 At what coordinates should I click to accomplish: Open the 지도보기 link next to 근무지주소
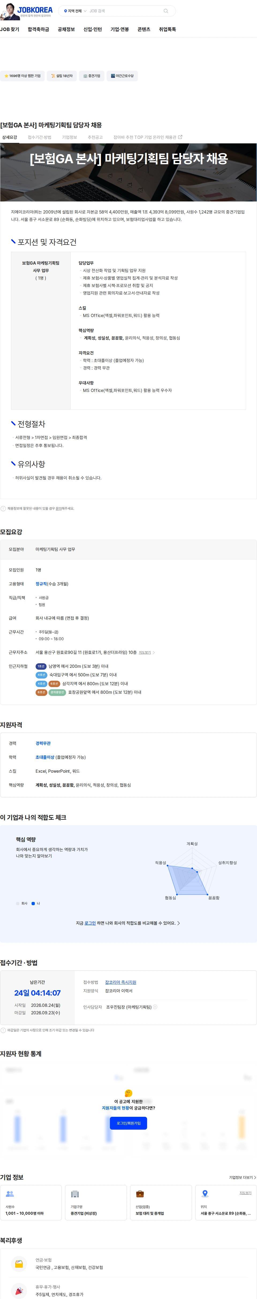tap(144, 653)
